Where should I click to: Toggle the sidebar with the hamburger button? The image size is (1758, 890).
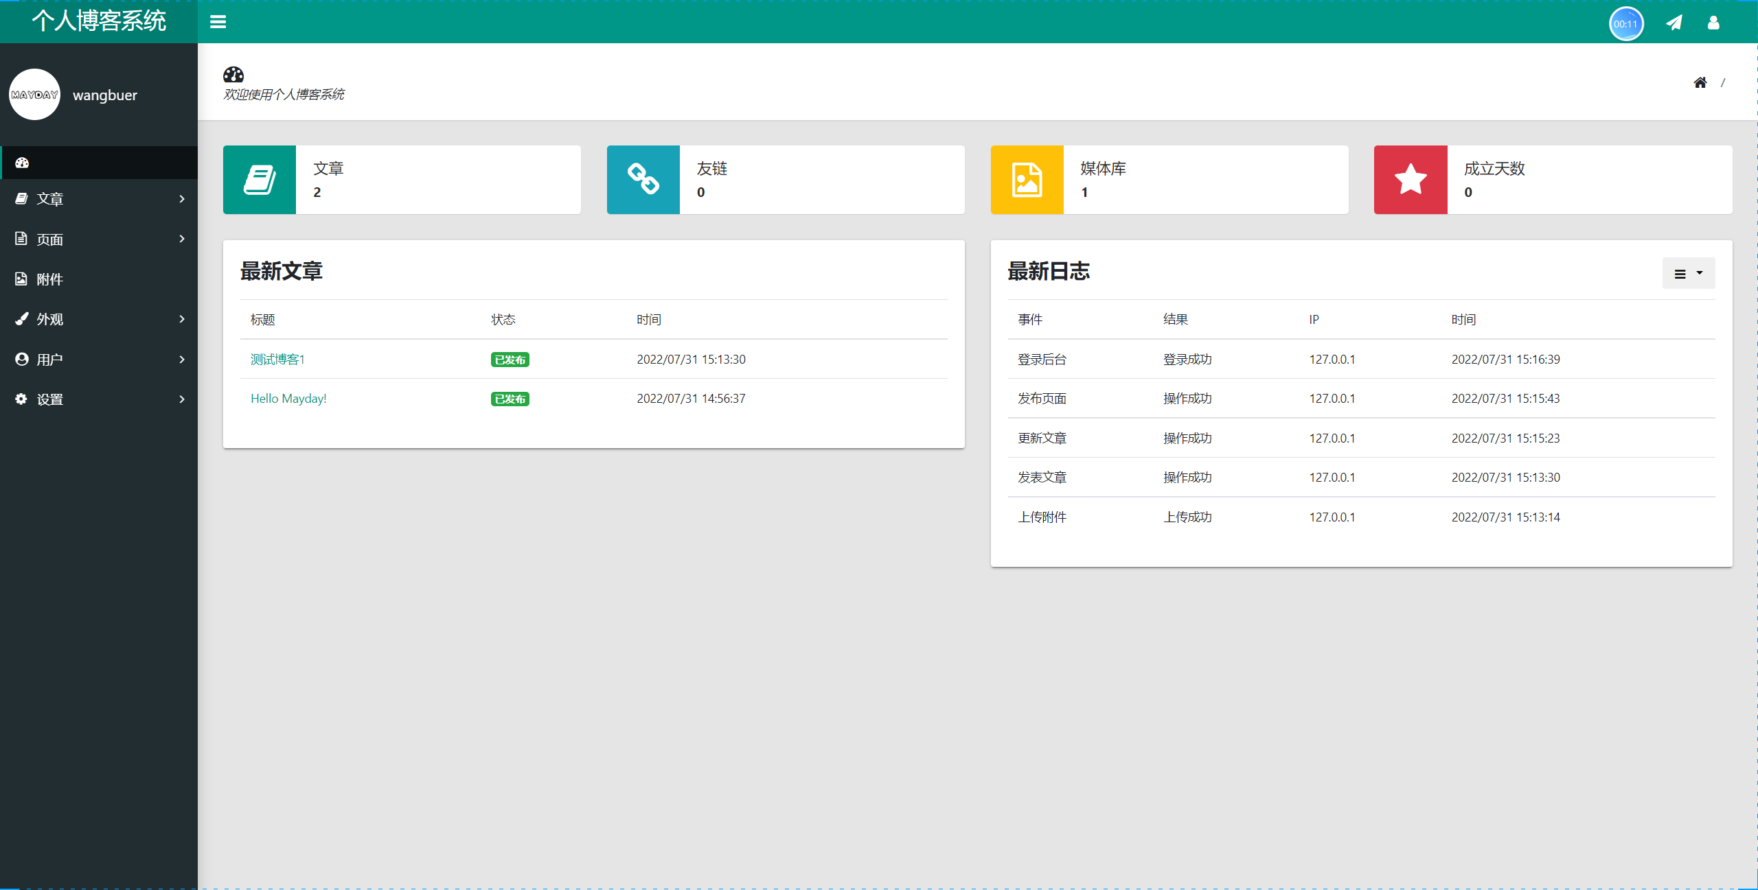(218, 21)
